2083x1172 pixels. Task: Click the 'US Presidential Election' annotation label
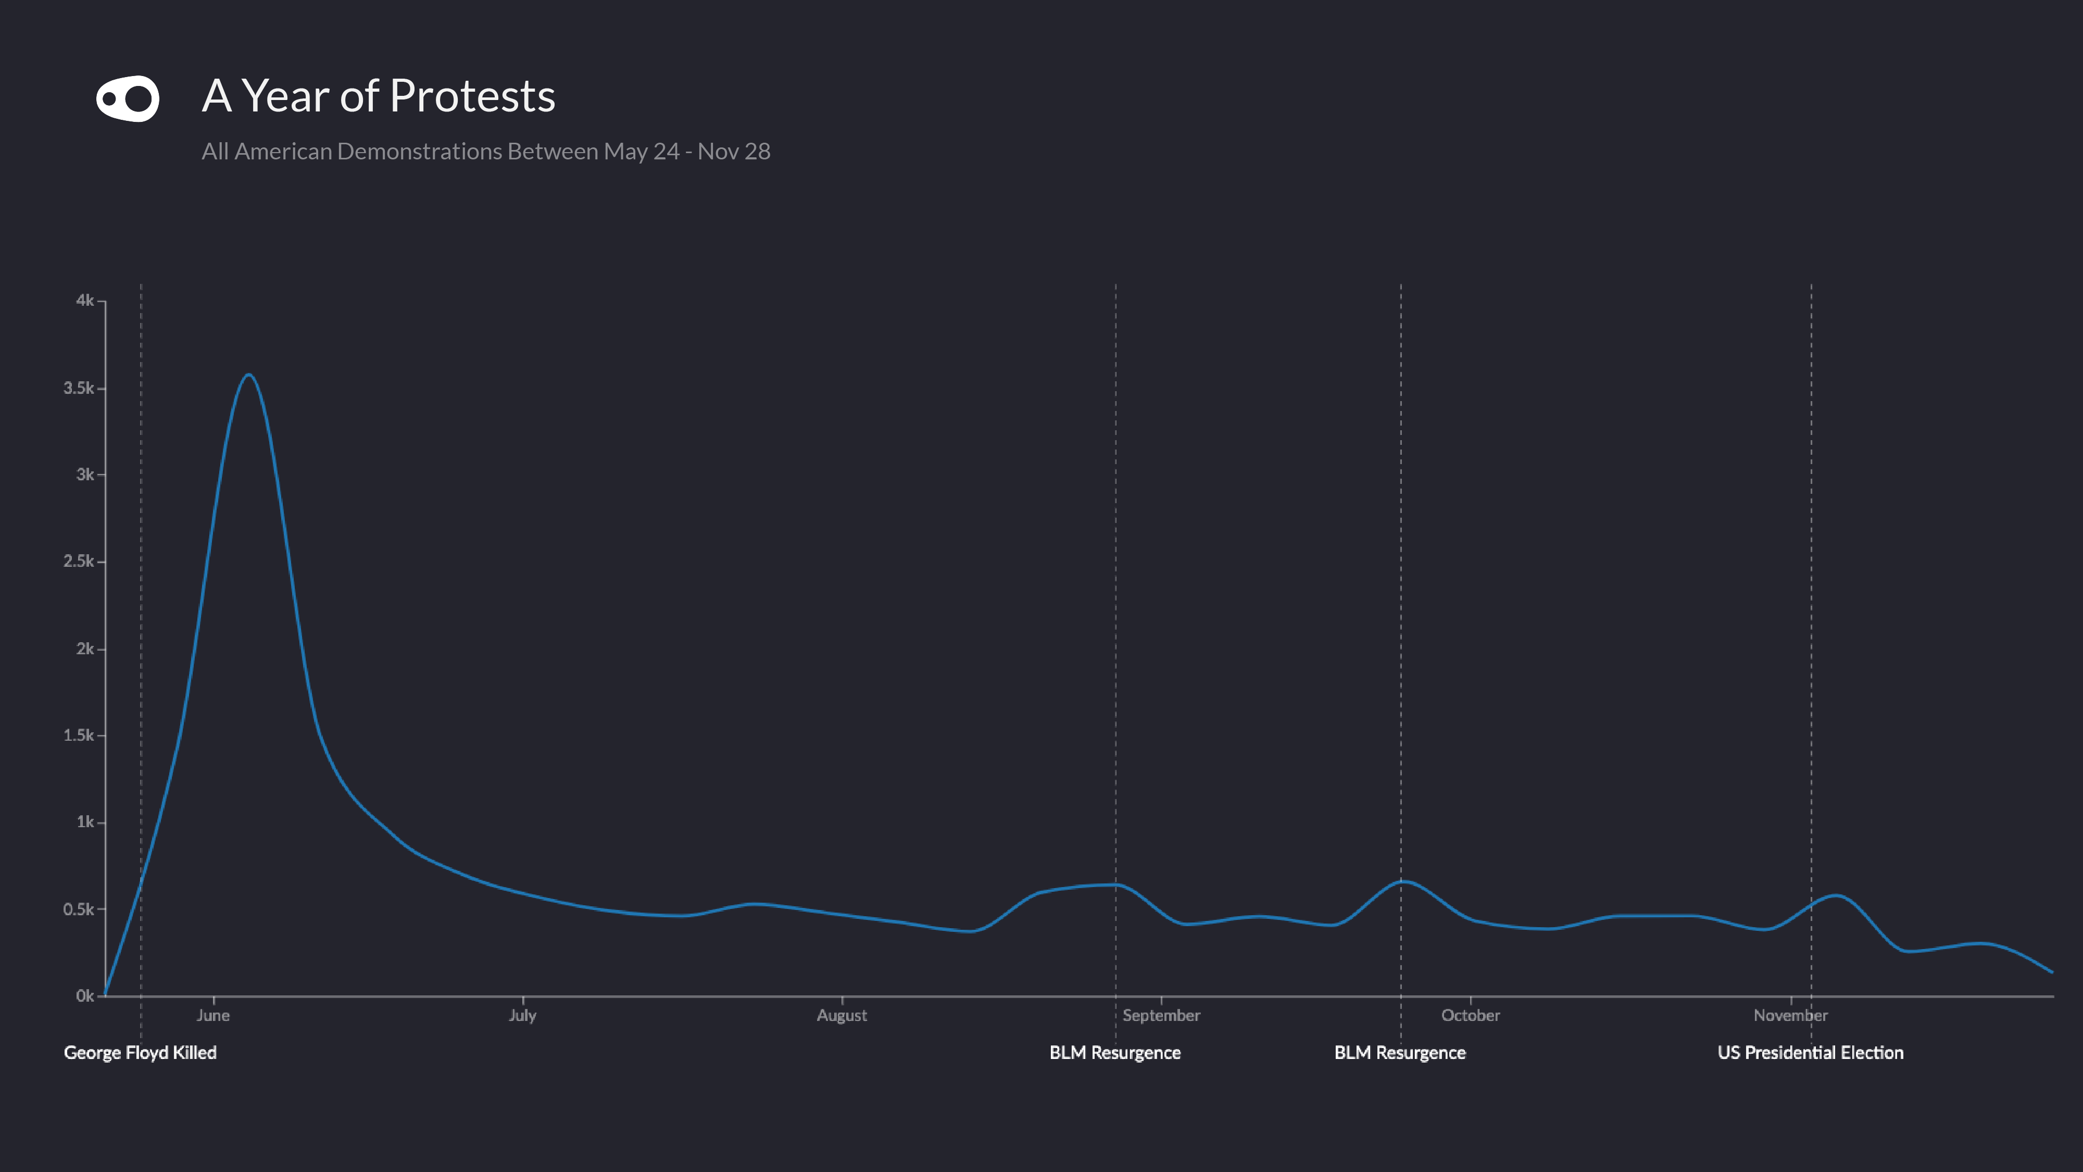(1810, 1052)
